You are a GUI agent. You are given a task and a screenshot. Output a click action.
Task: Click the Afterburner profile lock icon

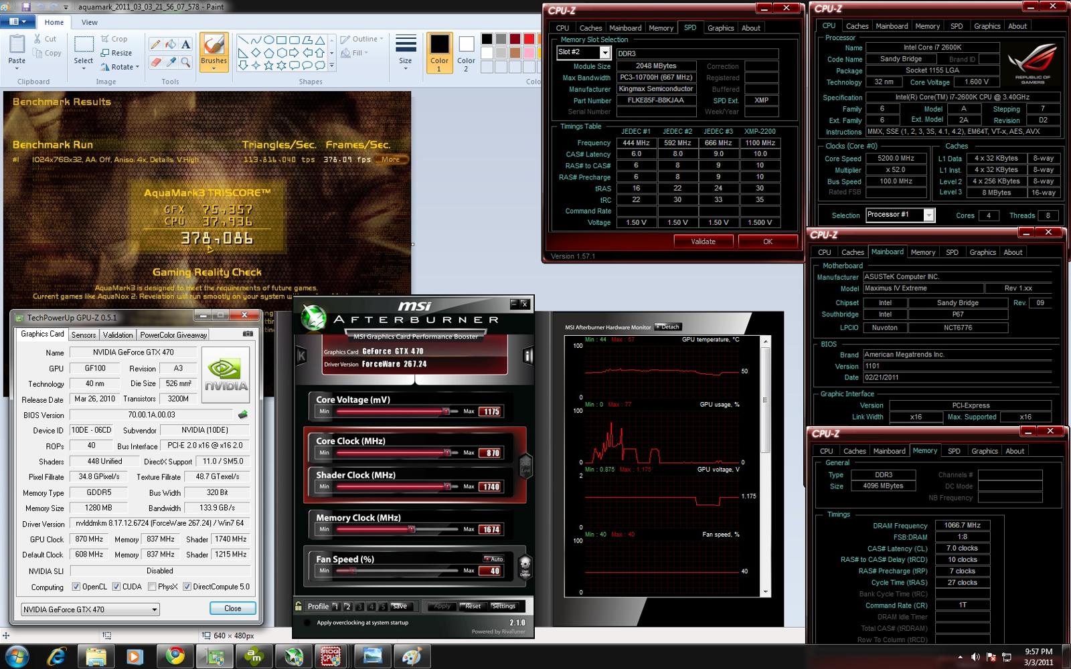299,606
